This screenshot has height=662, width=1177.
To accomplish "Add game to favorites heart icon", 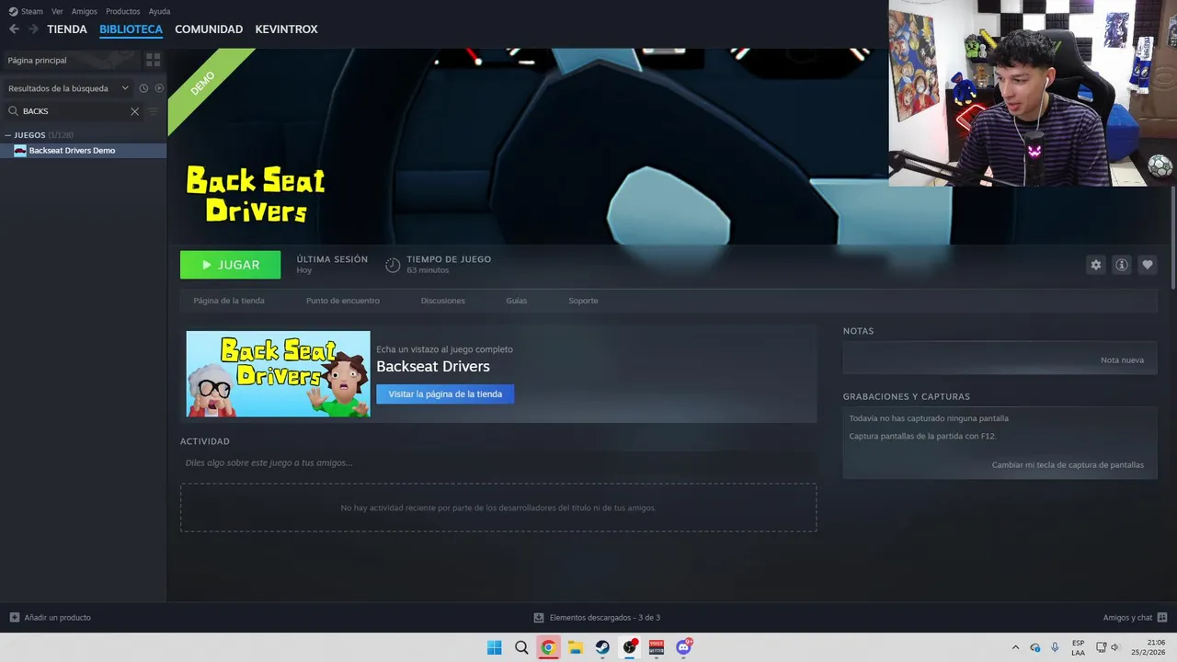I will (1147, 265).
